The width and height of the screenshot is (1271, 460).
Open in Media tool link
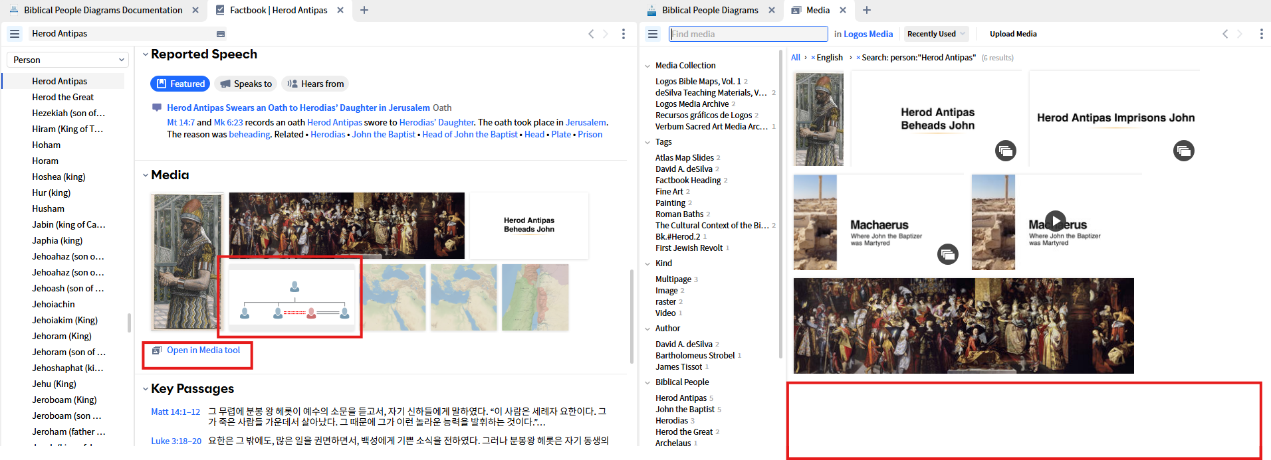(203, 350)
